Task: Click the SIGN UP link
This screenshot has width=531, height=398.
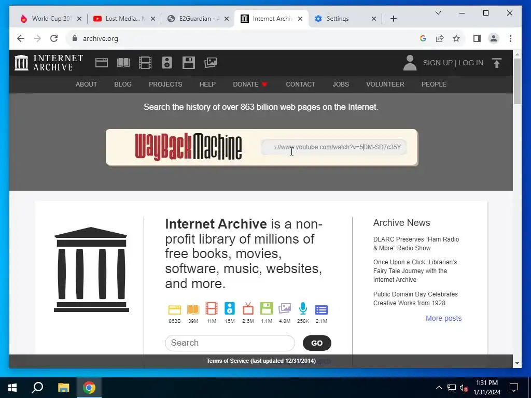Action: coord(438,63)
